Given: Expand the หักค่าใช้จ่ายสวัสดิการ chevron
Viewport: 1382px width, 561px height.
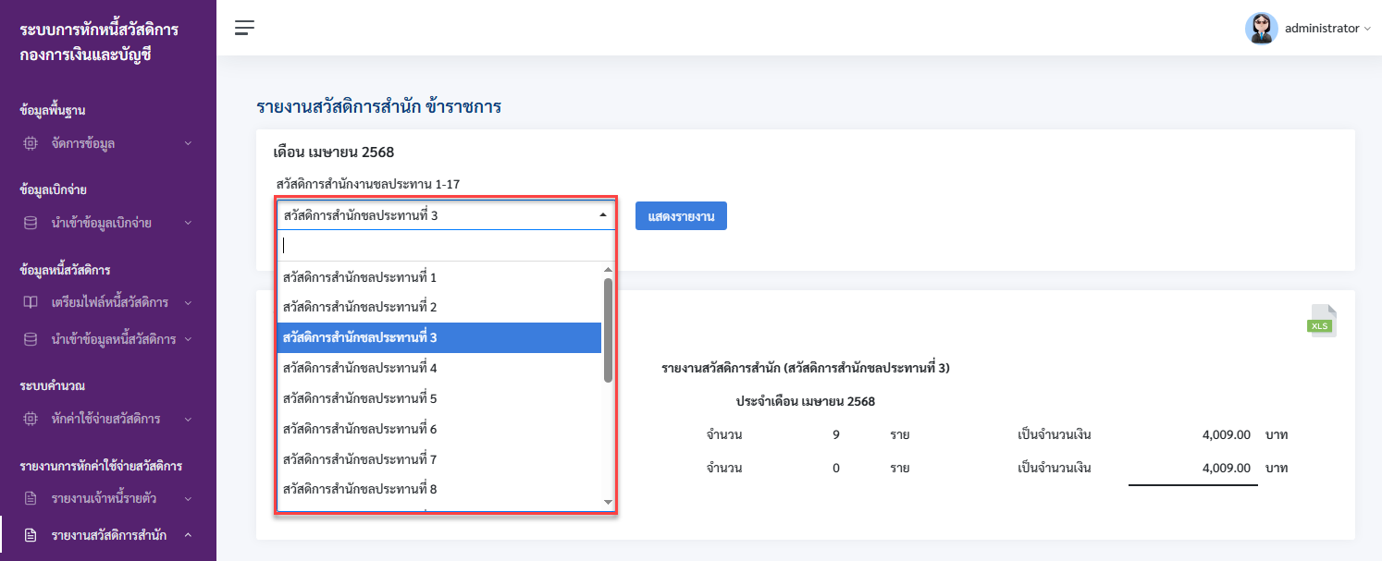Looking at the screenshot, I should (188, 419).
